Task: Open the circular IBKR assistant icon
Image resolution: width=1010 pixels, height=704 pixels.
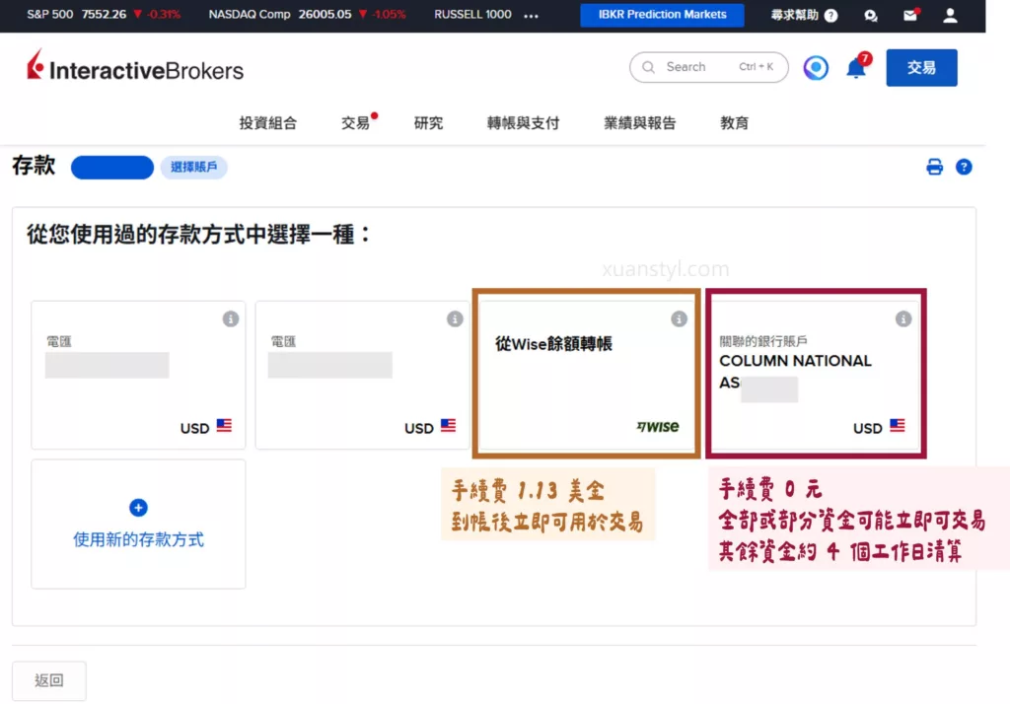Action: point(816,68)
